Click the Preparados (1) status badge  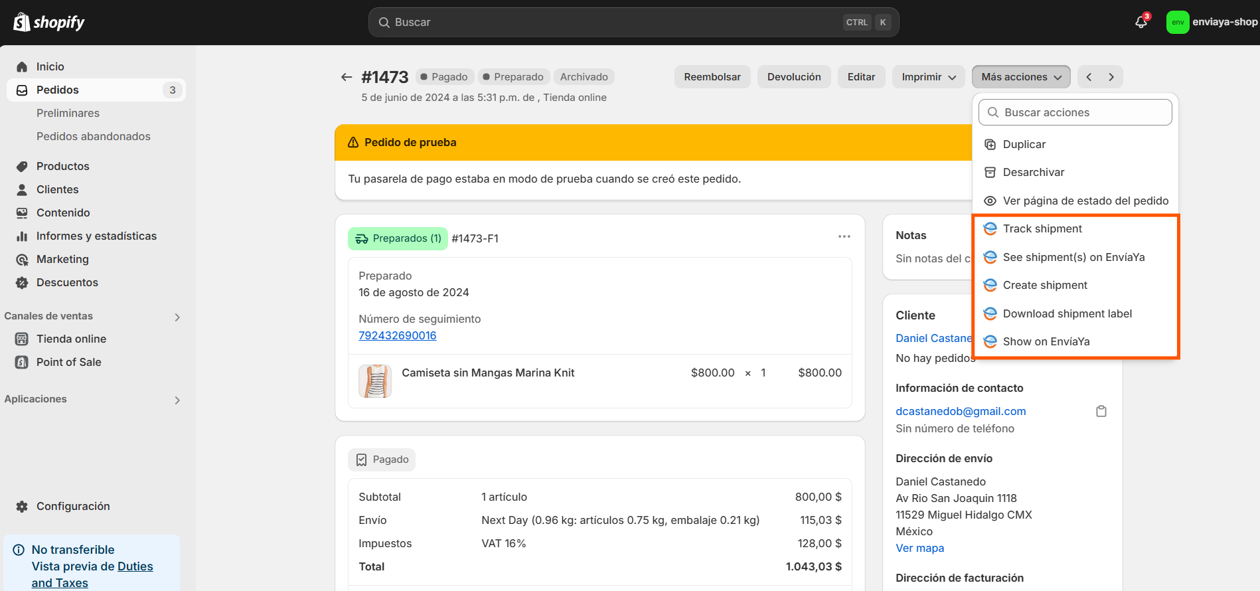[398, 238]
